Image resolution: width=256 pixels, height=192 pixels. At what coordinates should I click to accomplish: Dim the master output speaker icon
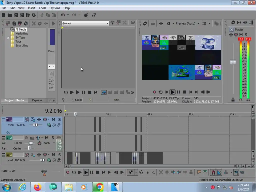pos(245,22)
